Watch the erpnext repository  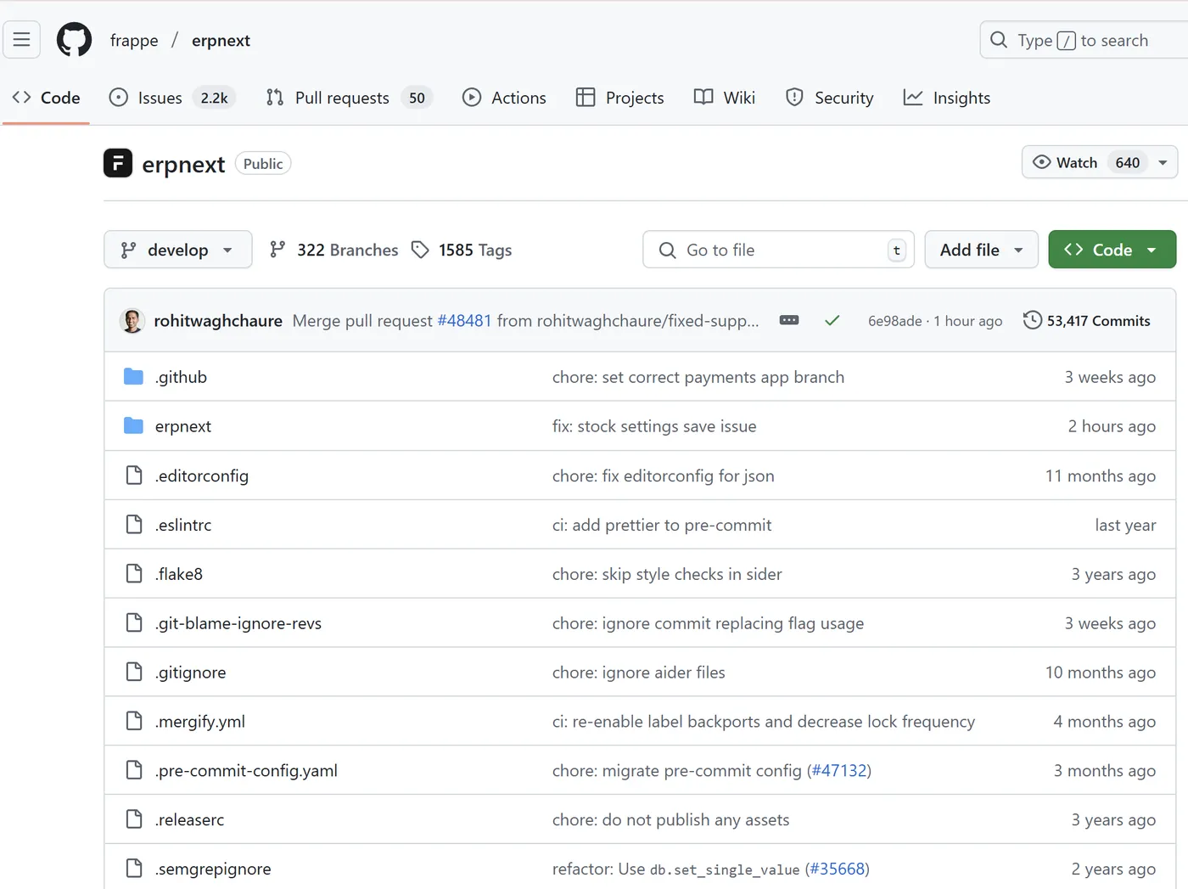[1085, 162]
